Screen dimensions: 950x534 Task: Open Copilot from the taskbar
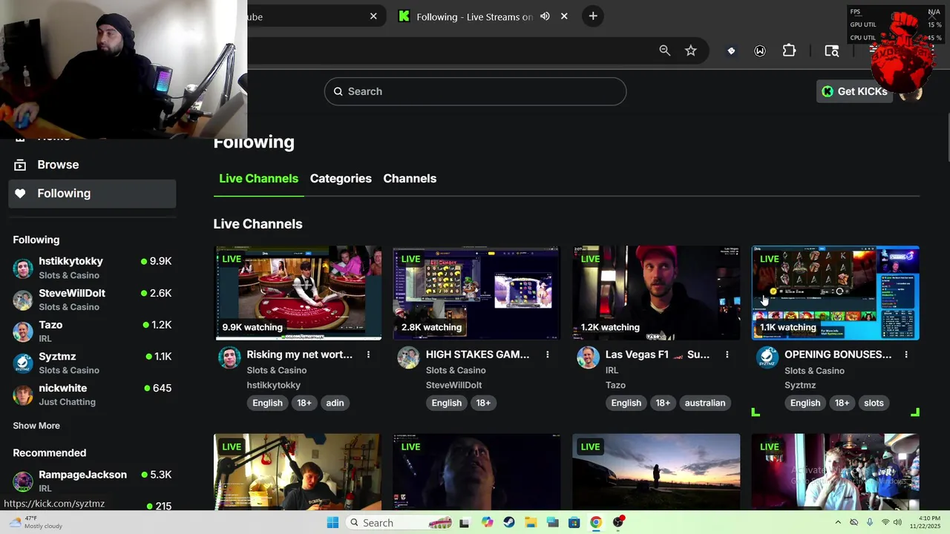coord(487,523)
